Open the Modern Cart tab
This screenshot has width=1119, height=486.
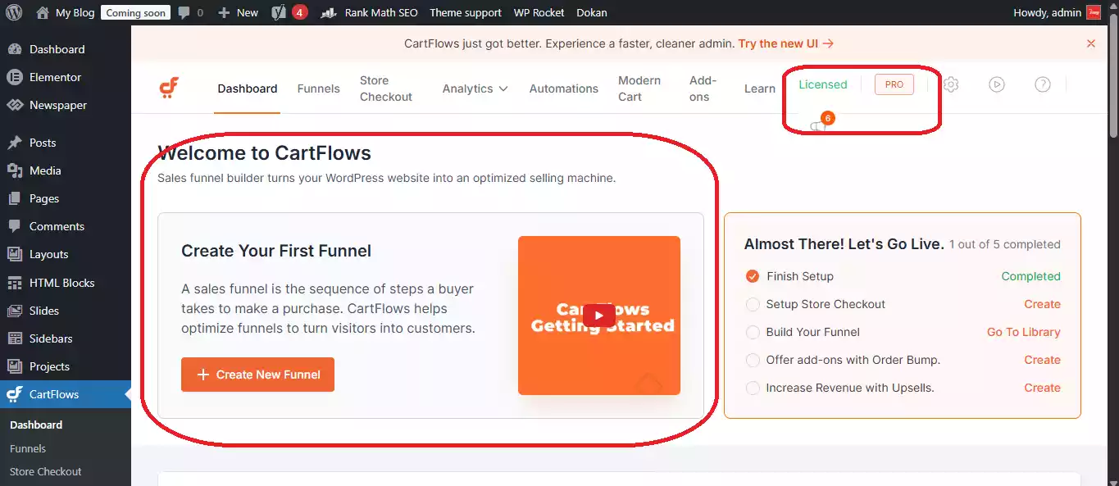click(639, 89)
